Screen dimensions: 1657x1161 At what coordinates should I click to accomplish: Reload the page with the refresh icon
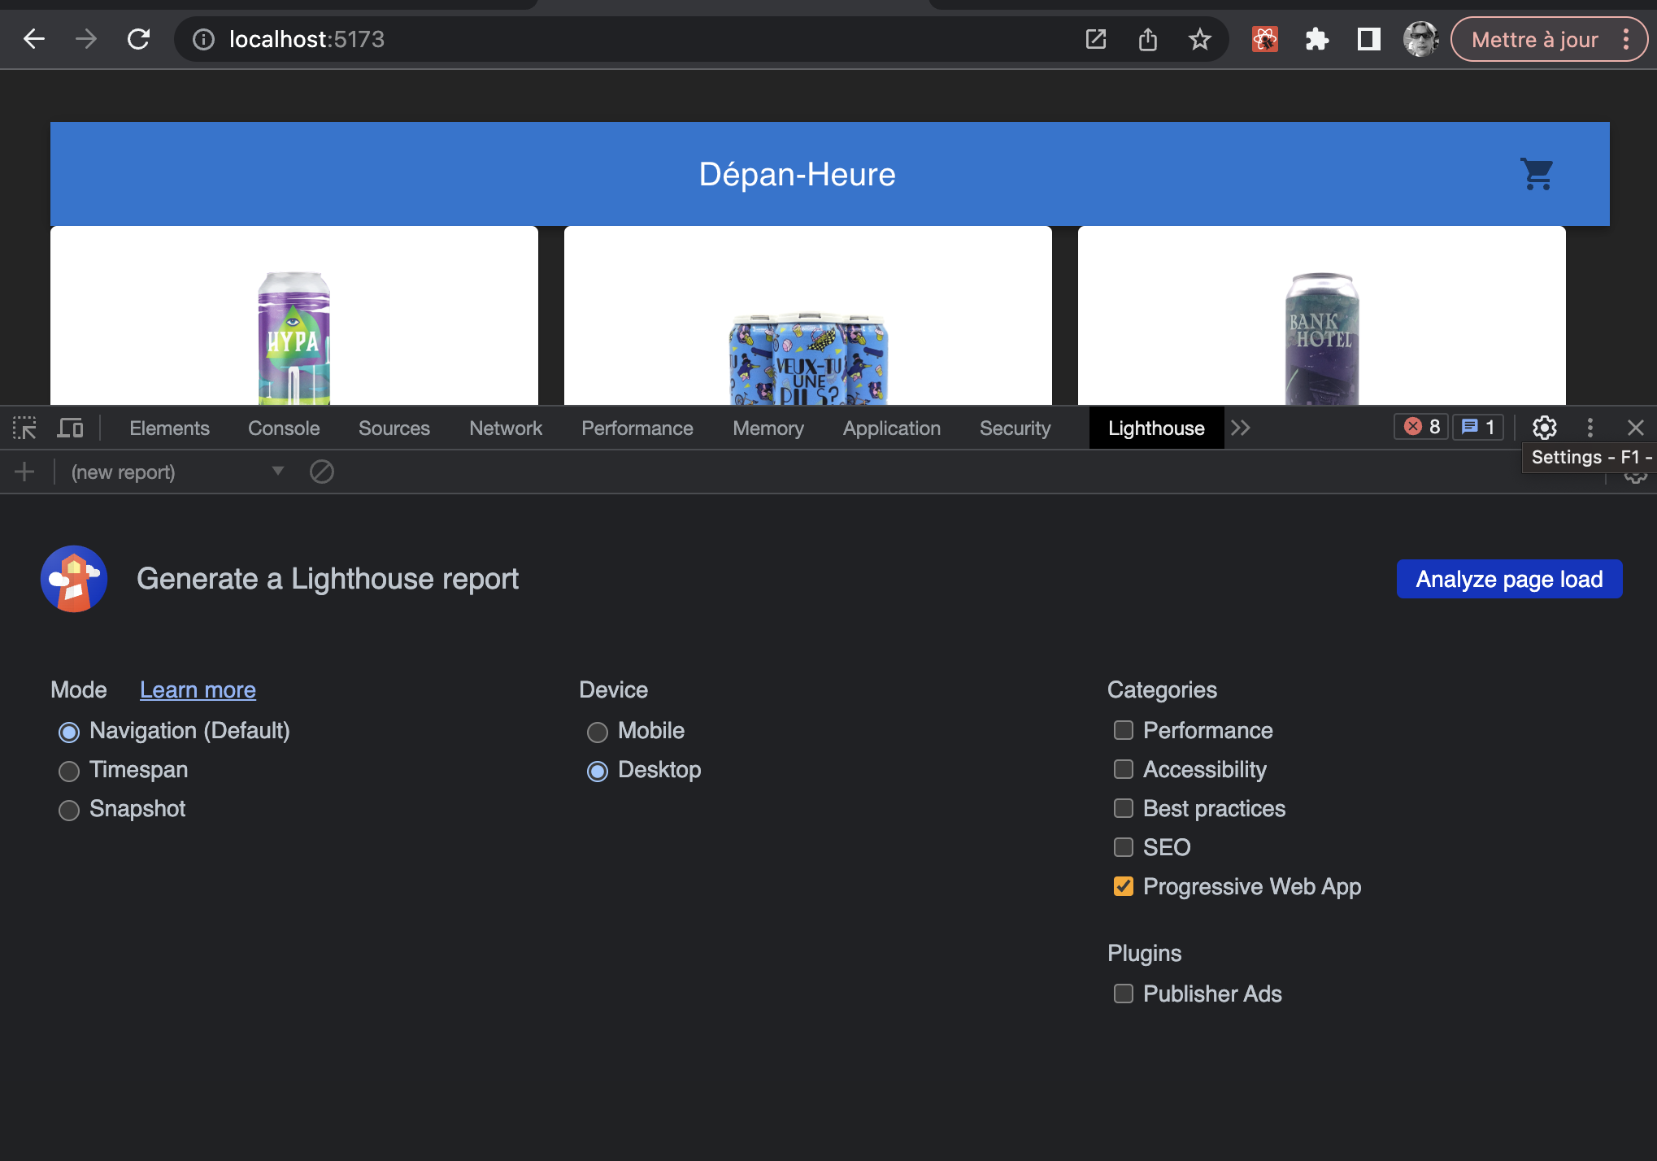point(139,39)
